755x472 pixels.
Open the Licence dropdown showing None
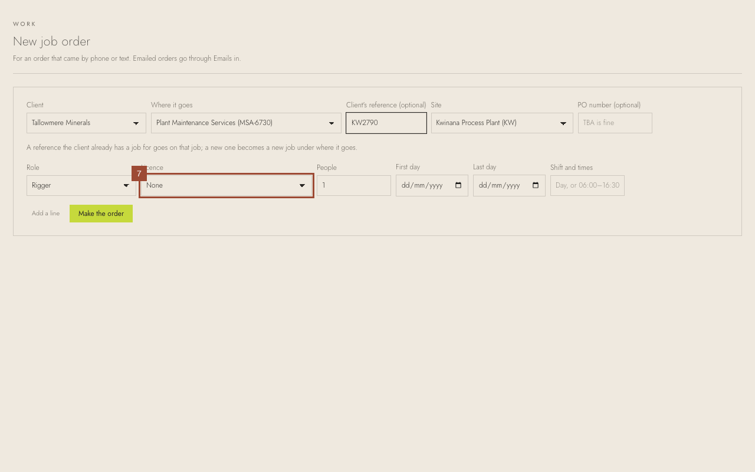(226, 185)
